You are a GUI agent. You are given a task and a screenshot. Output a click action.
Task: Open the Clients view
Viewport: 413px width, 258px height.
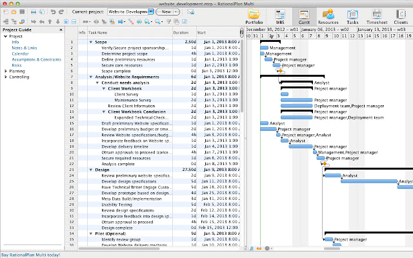click(x=401, y=17)
